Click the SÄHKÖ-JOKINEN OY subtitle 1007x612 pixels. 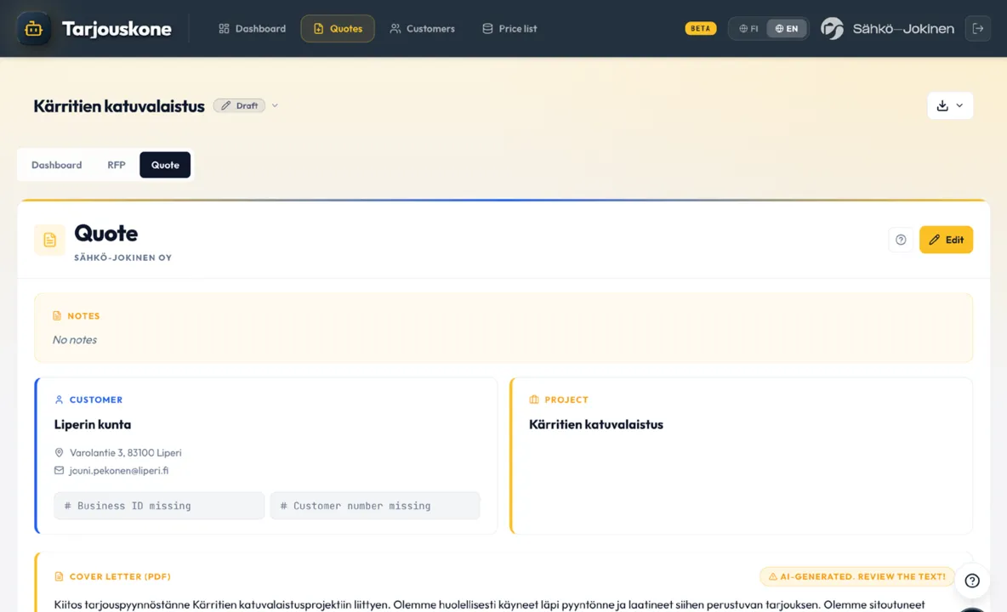(122, 258)
